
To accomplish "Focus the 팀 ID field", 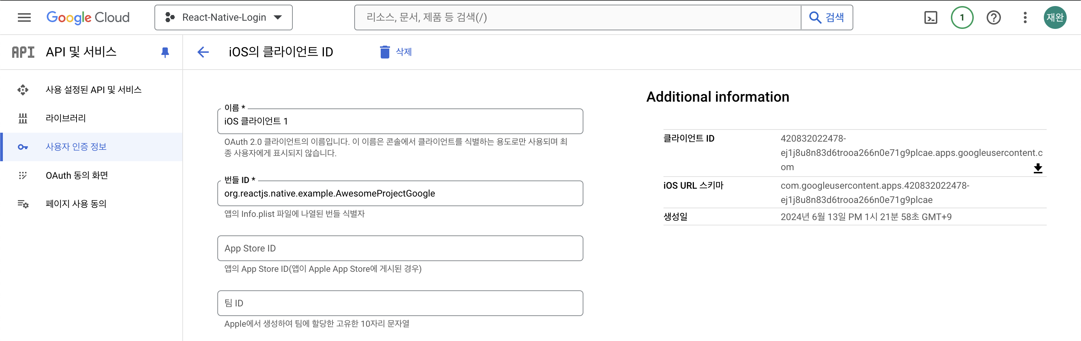I will pyautogui.click(x=400, y=303).
